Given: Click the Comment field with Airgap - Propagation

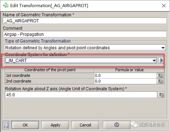Looking at the screenshot, I should tap(84, 34).
